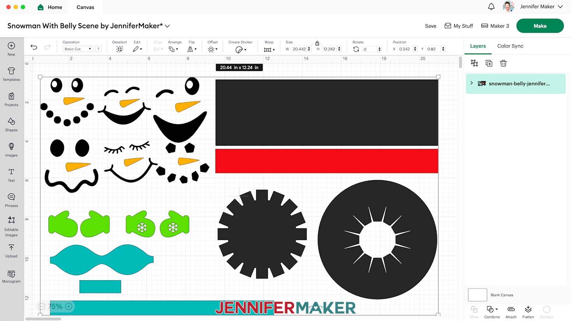Select the Canvas tab

(85, 7)
